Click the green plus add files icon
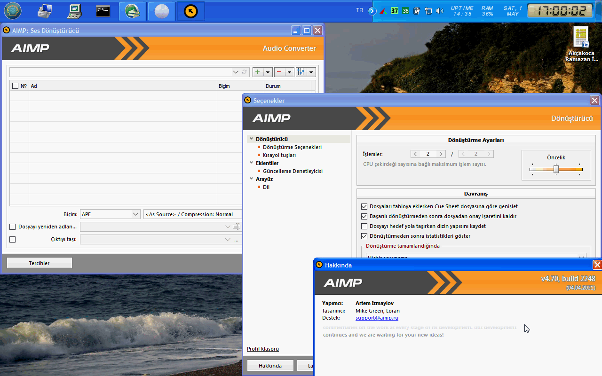This screenshot has height=376, width=602. pyautogui.click(x=258, y=72)
